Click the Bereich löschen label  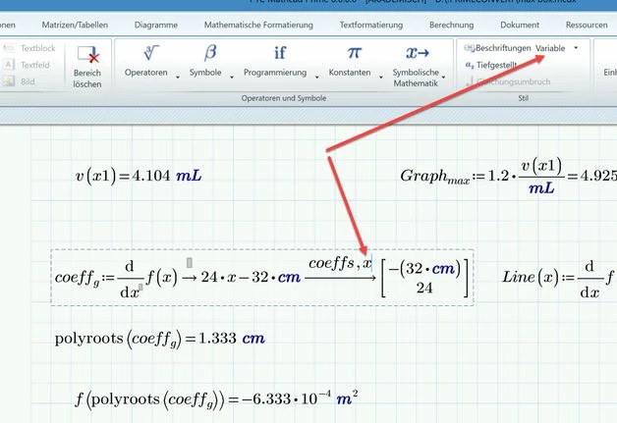pyautogui.click(x=87, y=79)
